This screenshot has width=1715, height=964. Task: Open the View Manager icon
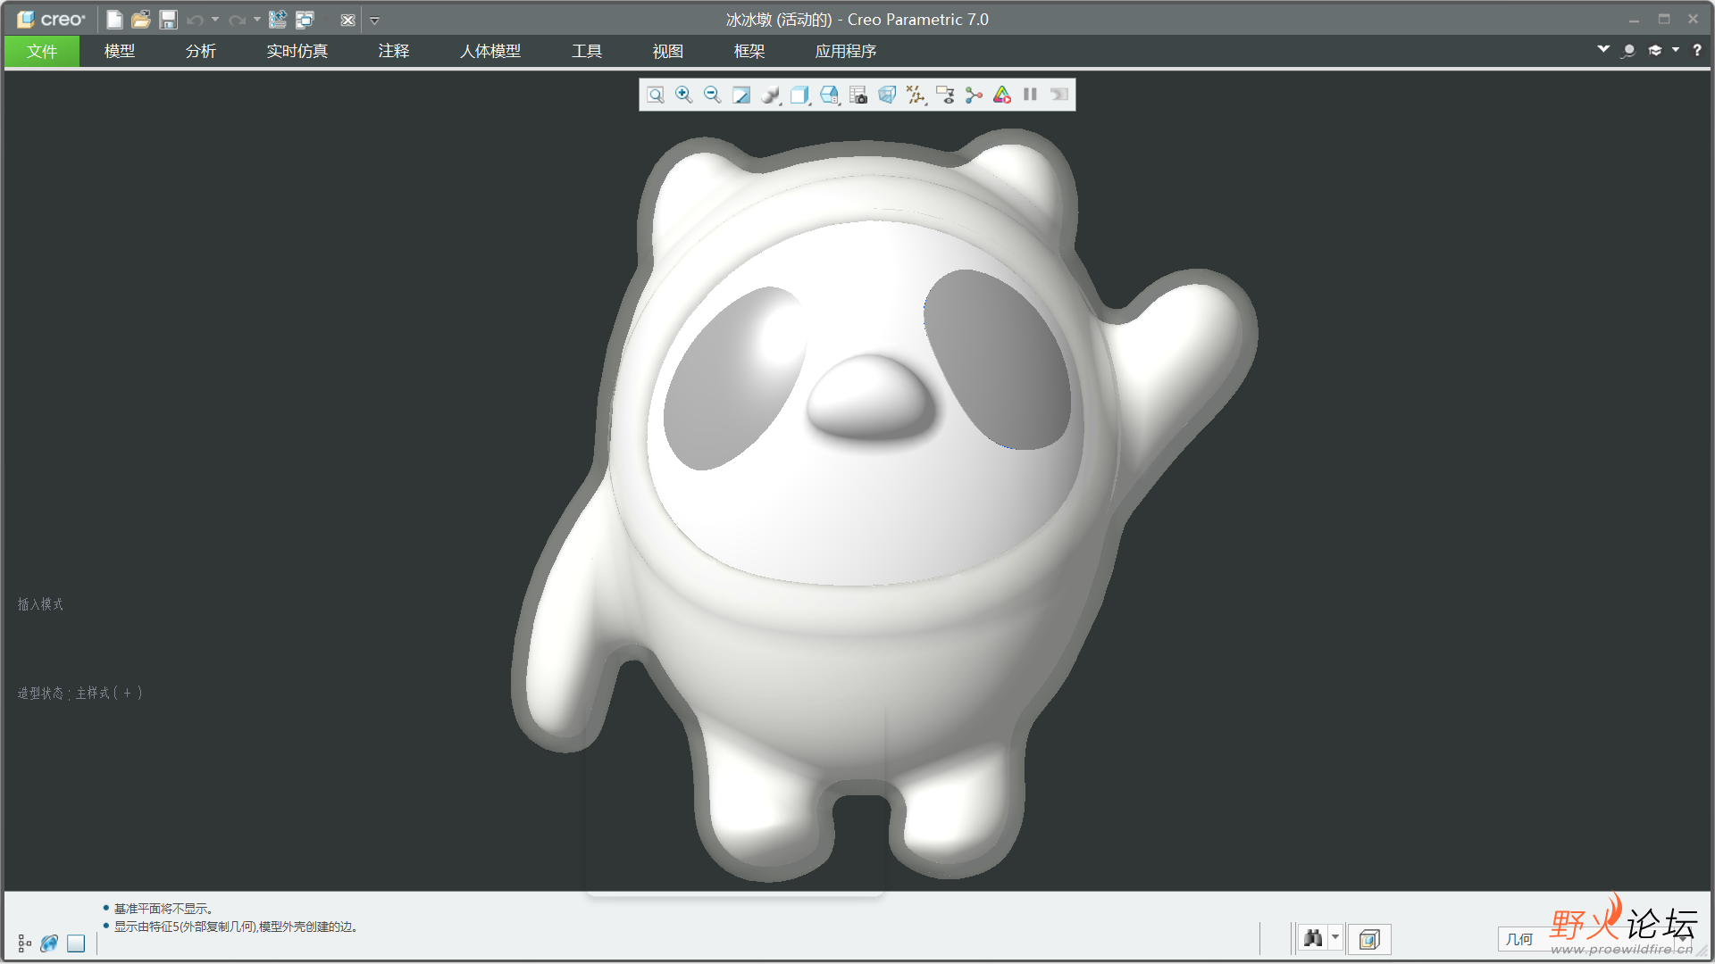(858, 95)
